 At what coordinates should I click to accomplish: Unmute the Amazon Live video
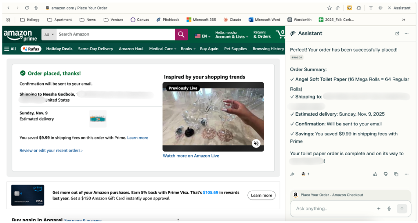pos(256,143)
